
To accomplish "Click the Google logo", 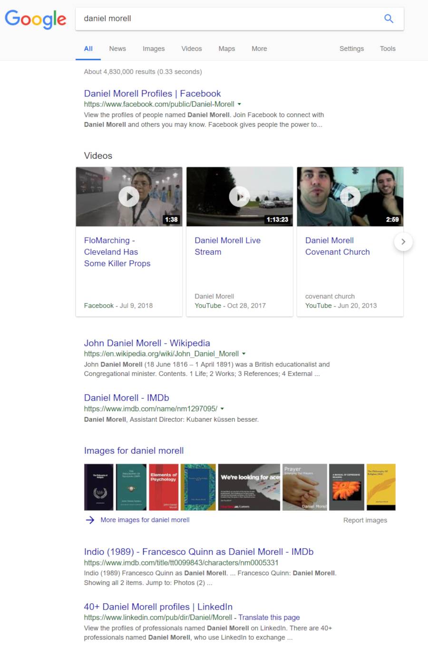I will 36,19.
